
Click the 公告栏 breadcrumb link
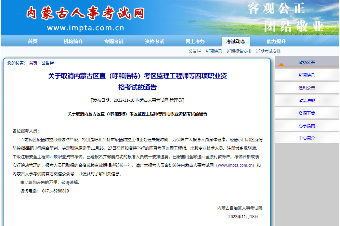click(48, 63)
